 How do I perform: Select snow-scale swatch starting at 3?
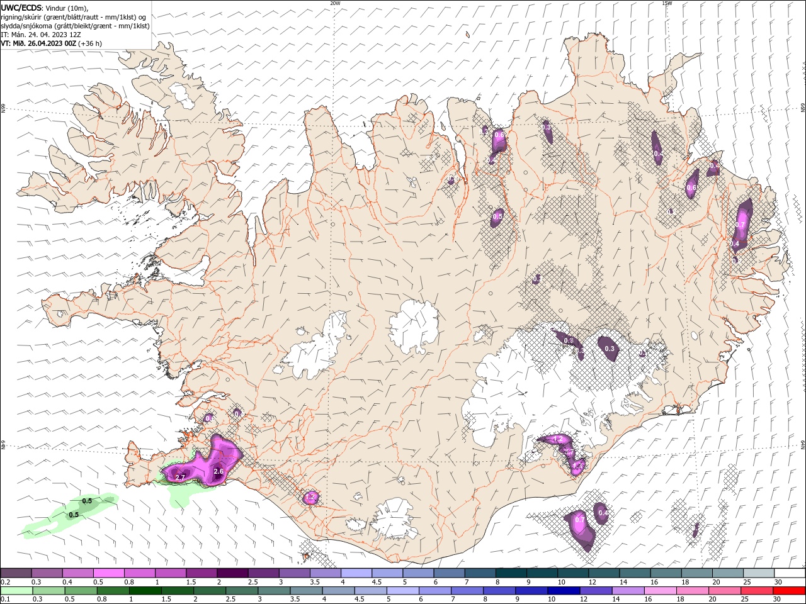tap(294, 573)
